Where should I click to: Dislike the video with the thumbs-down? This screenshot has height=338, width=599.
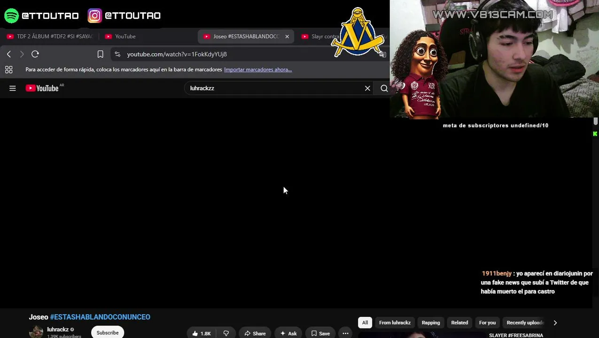(226, 333)
